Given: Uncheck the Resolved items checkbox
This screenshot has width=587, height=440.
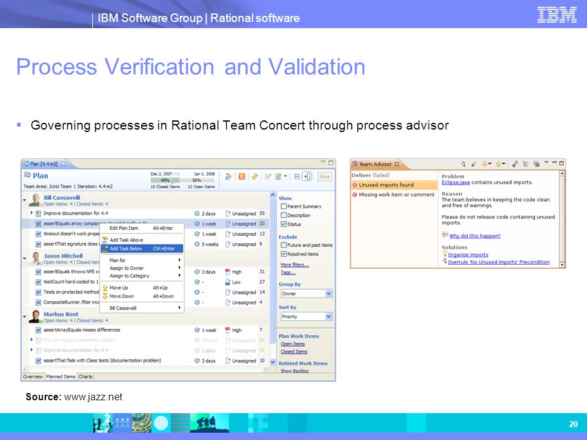Looking at the screenshot, I should (284, 254).
